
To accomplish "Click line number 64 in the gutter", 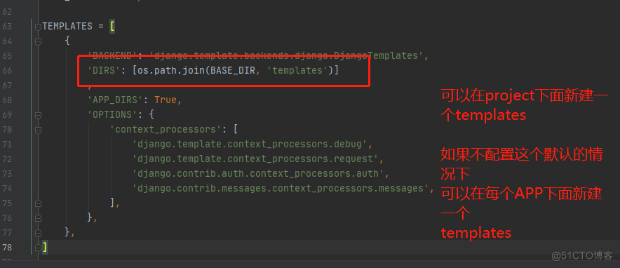I will coord(7,41).
